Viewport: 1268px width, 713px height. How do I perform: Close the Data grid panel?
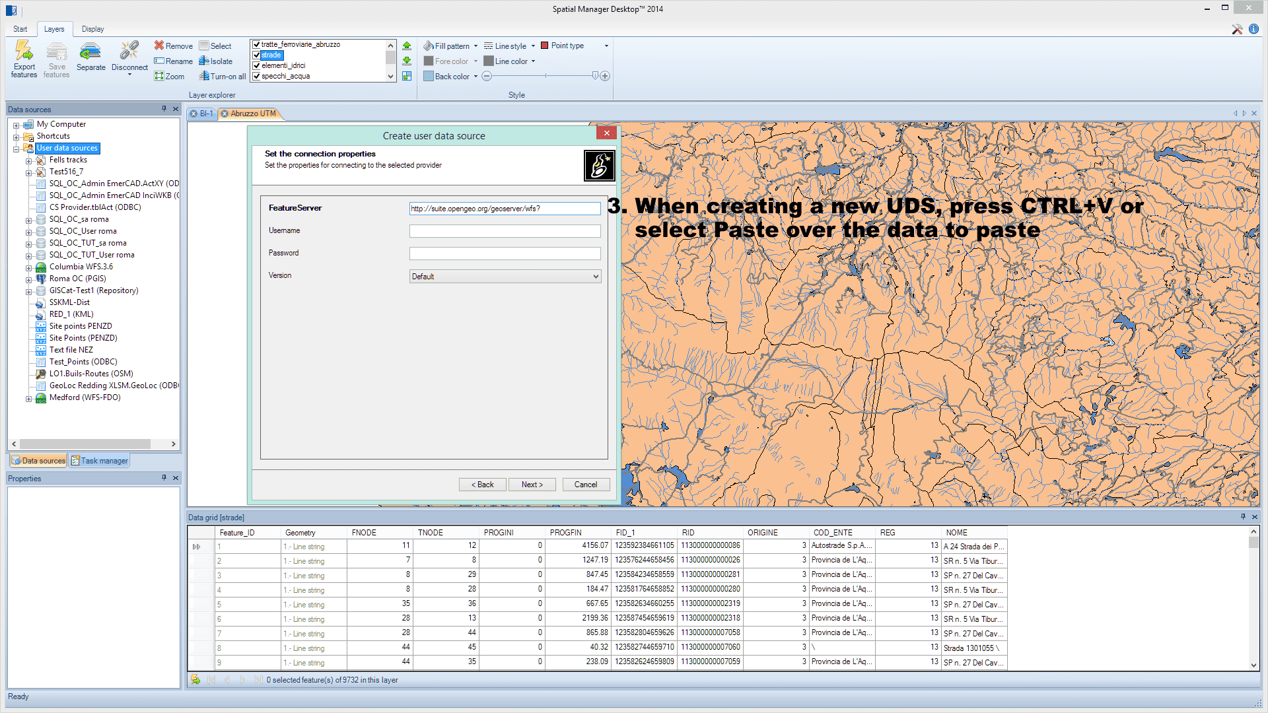pyautogui.click(x=1255, y=517)
